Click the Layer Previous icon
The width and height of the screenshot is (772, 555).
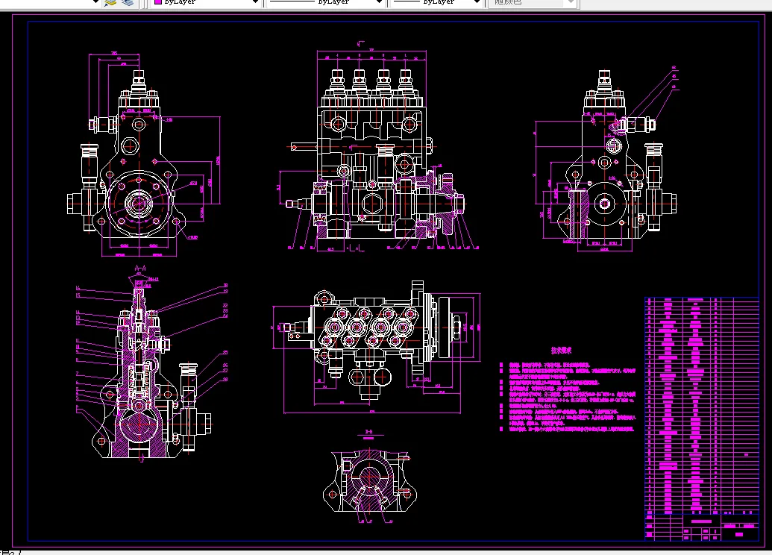click(128, 2)
